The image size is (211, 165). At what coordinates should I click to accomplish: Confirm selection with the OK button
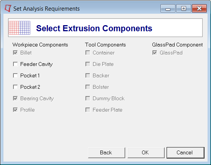146,153
